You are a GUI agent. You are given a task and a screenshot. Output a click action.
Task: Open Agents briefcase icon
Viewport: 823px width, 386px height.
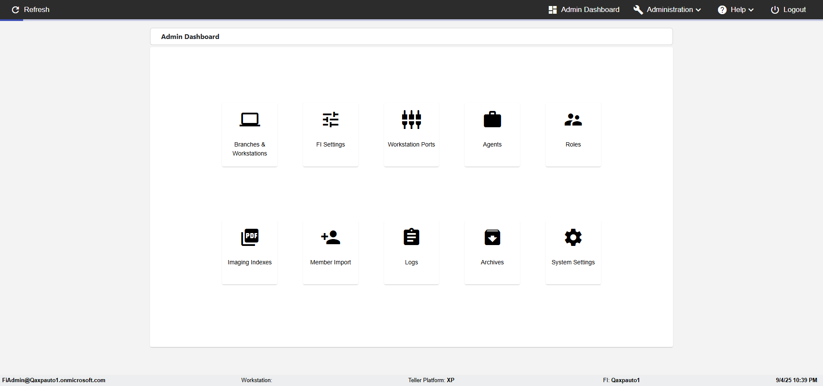492,120
